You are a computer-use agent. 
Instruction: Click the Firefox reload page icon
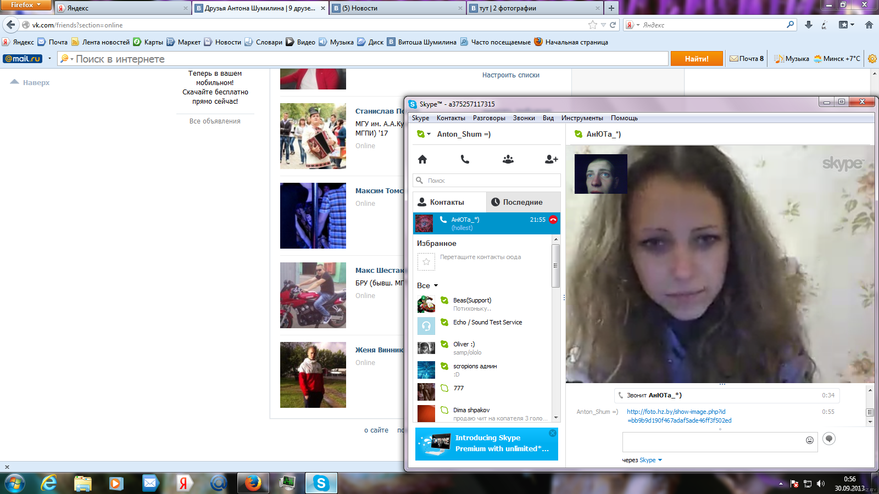(x=613, y=25)
